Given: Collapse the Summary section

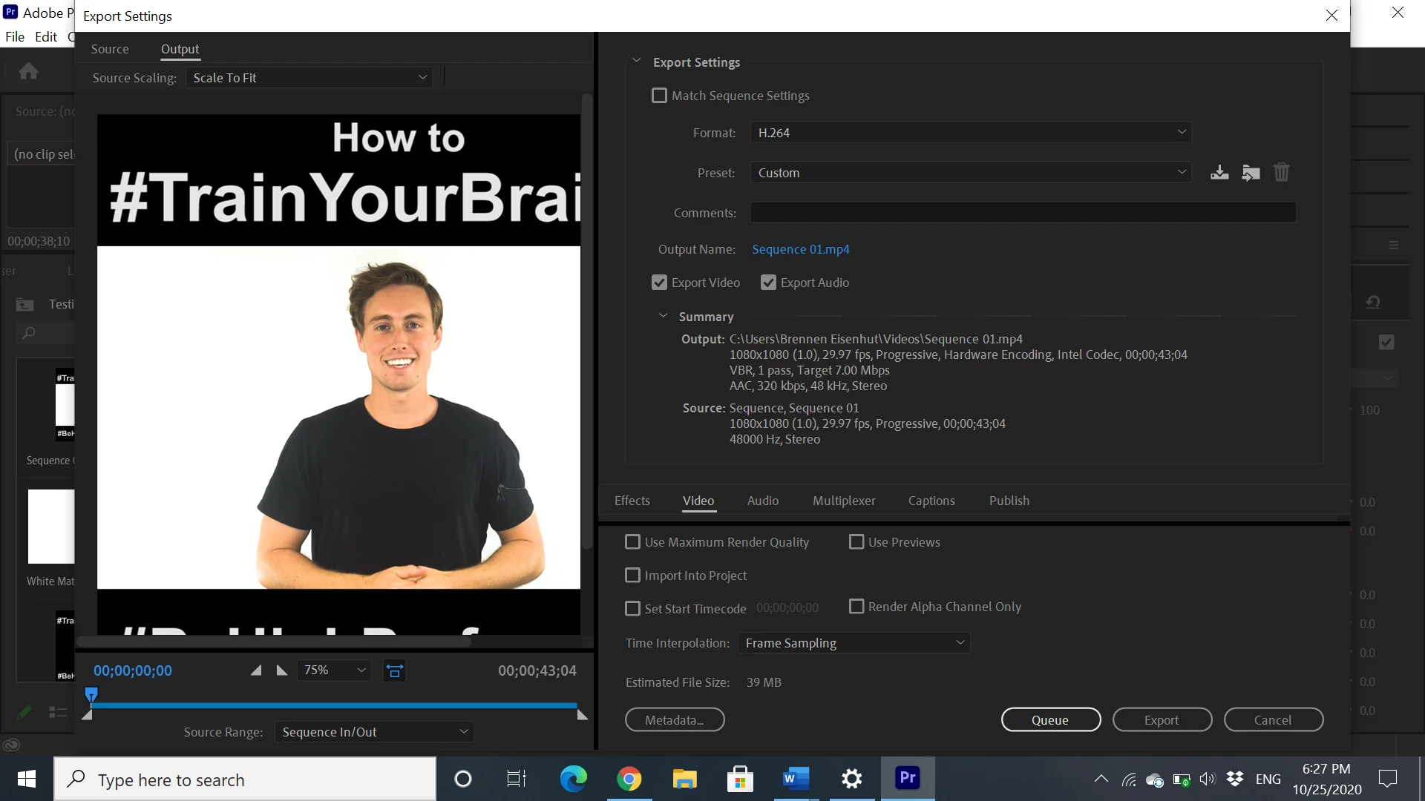Looking at the screenshot, I should click(663, 316).
